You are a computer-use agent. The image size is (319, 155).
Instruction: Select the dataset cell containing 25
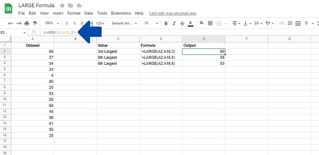pyautogui.click(x=32, y=135)
